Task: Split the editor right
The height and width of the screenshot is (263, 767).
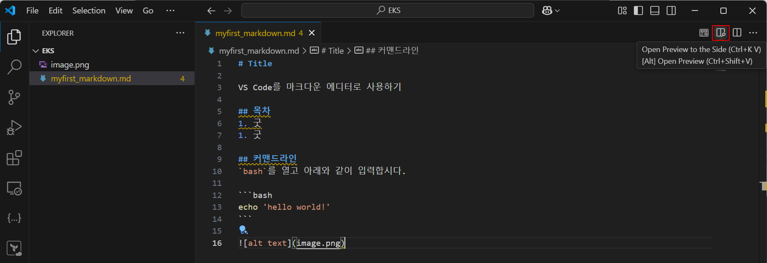Action: [x=737, y=33]
